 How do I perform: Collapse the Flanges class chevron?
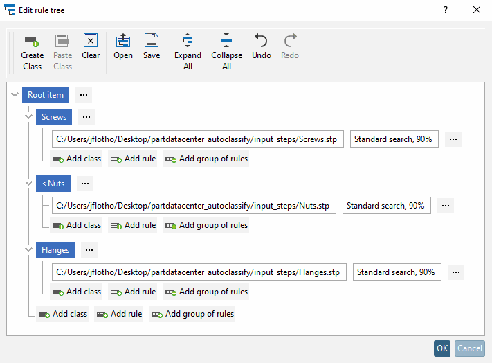coord(28,249)
